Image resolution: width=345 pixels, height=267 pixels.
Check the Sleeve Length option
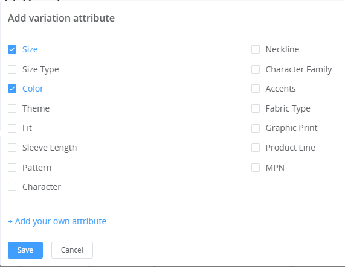point(12,148)
